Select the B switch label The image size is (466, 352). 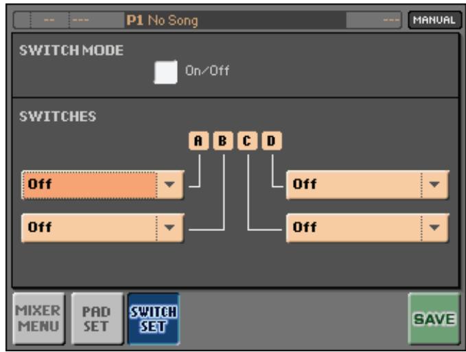pos(223,140)
